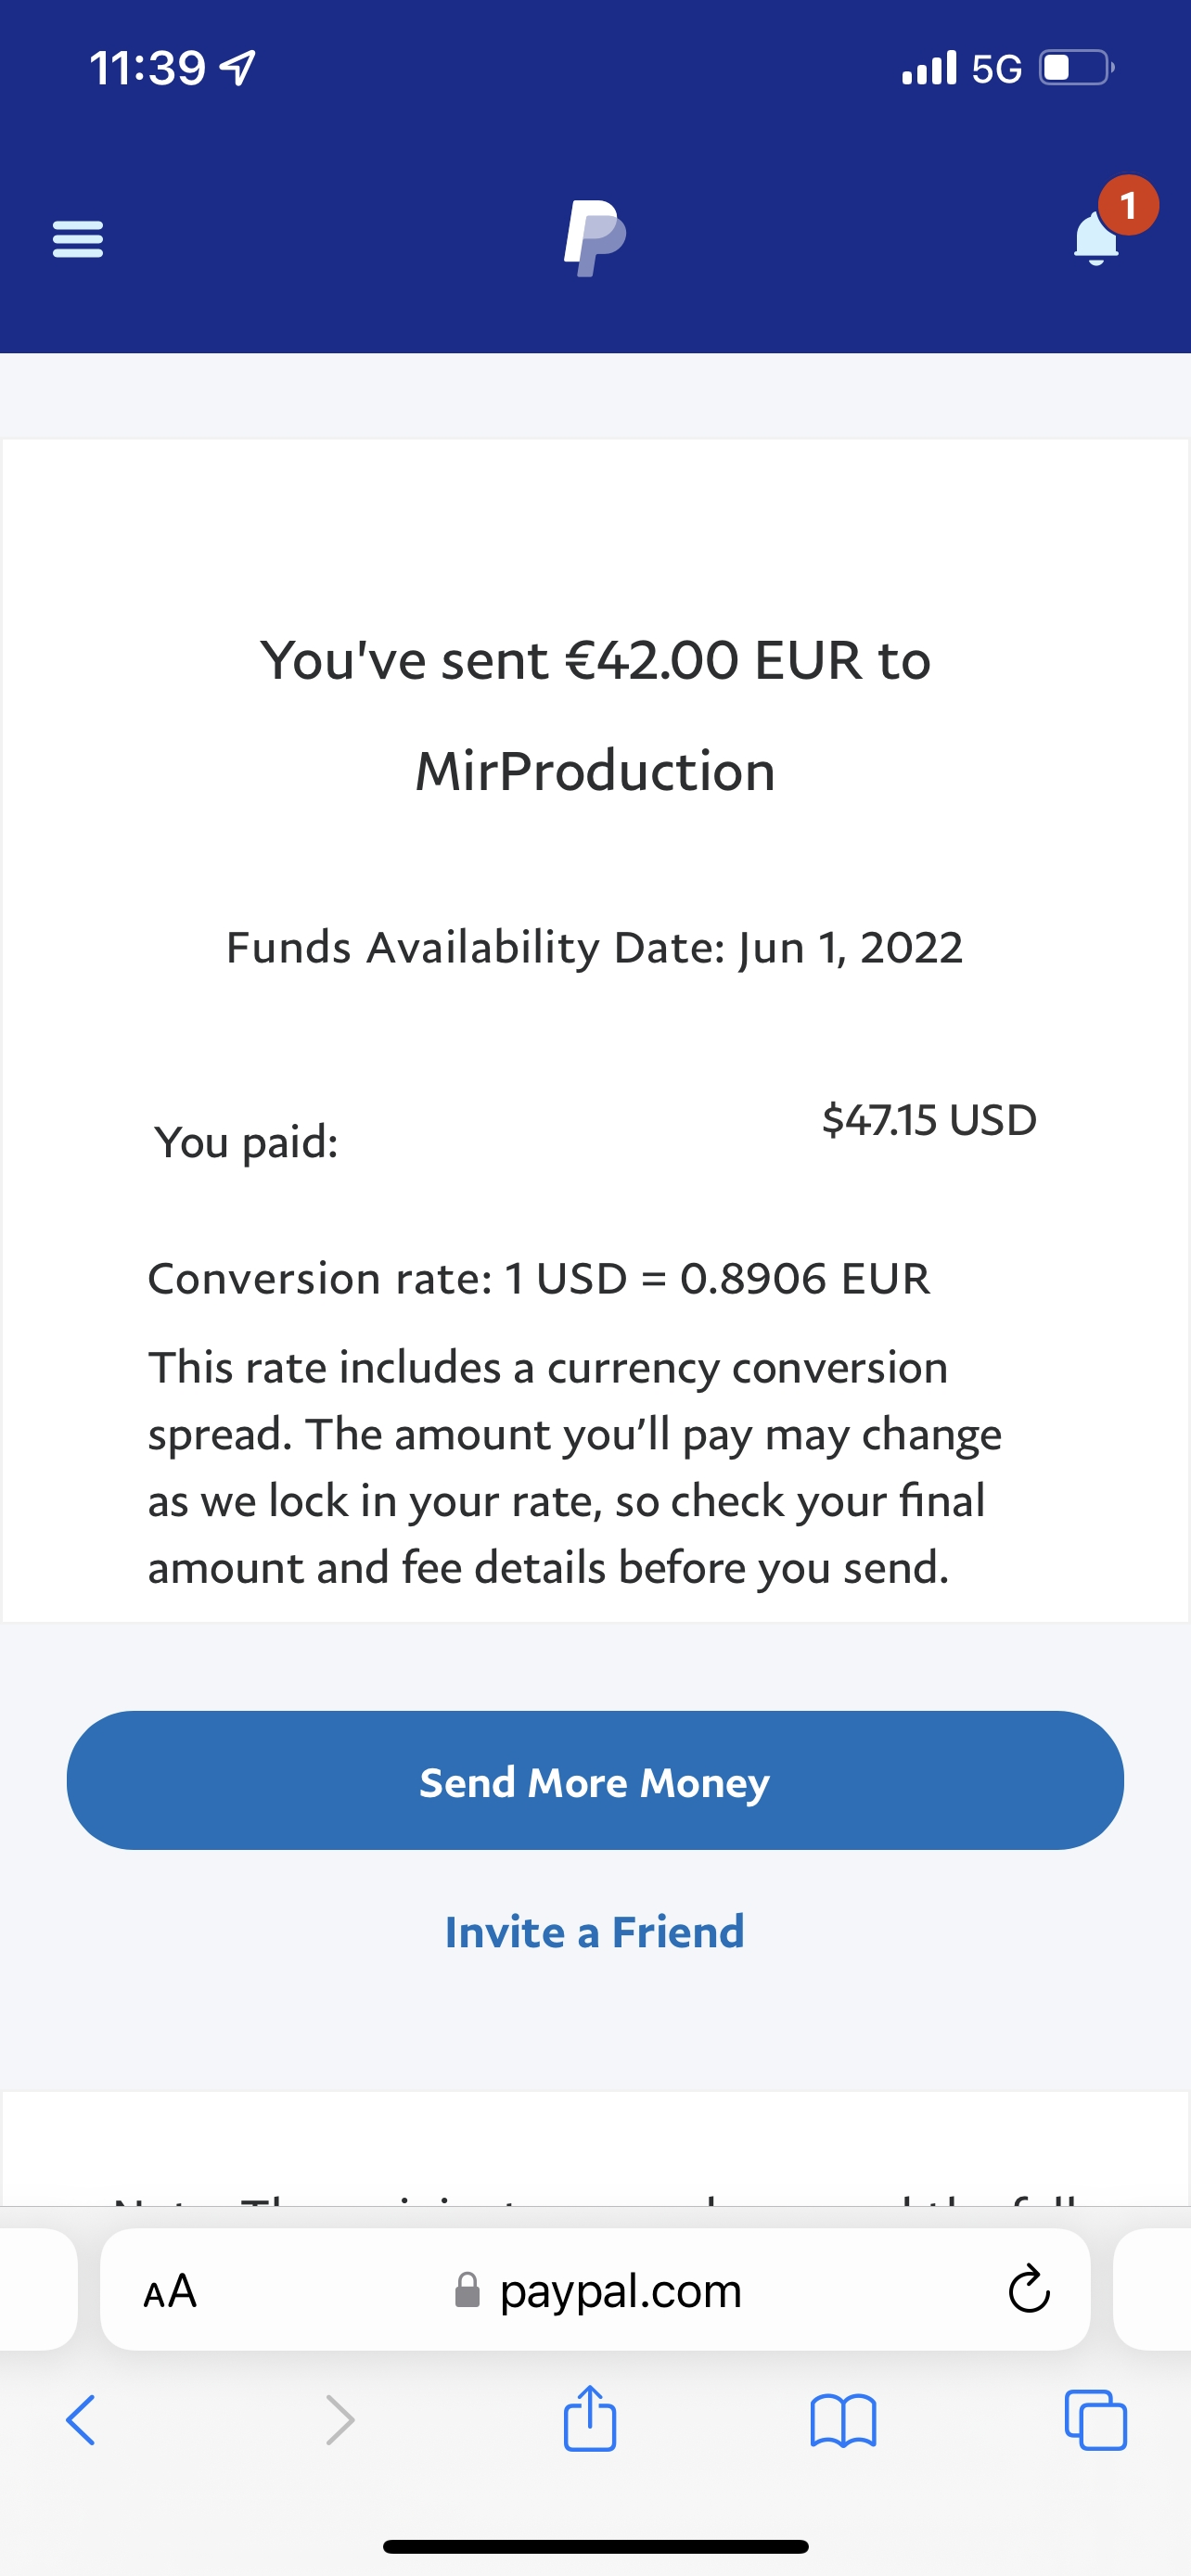1191x2576 pixels.
Task: Tap the $47.15 USD paid amount
Action: point(929,1120)
